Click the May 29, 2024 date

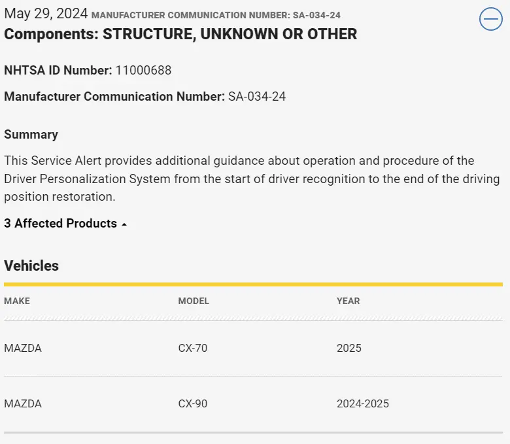[46, 14]
